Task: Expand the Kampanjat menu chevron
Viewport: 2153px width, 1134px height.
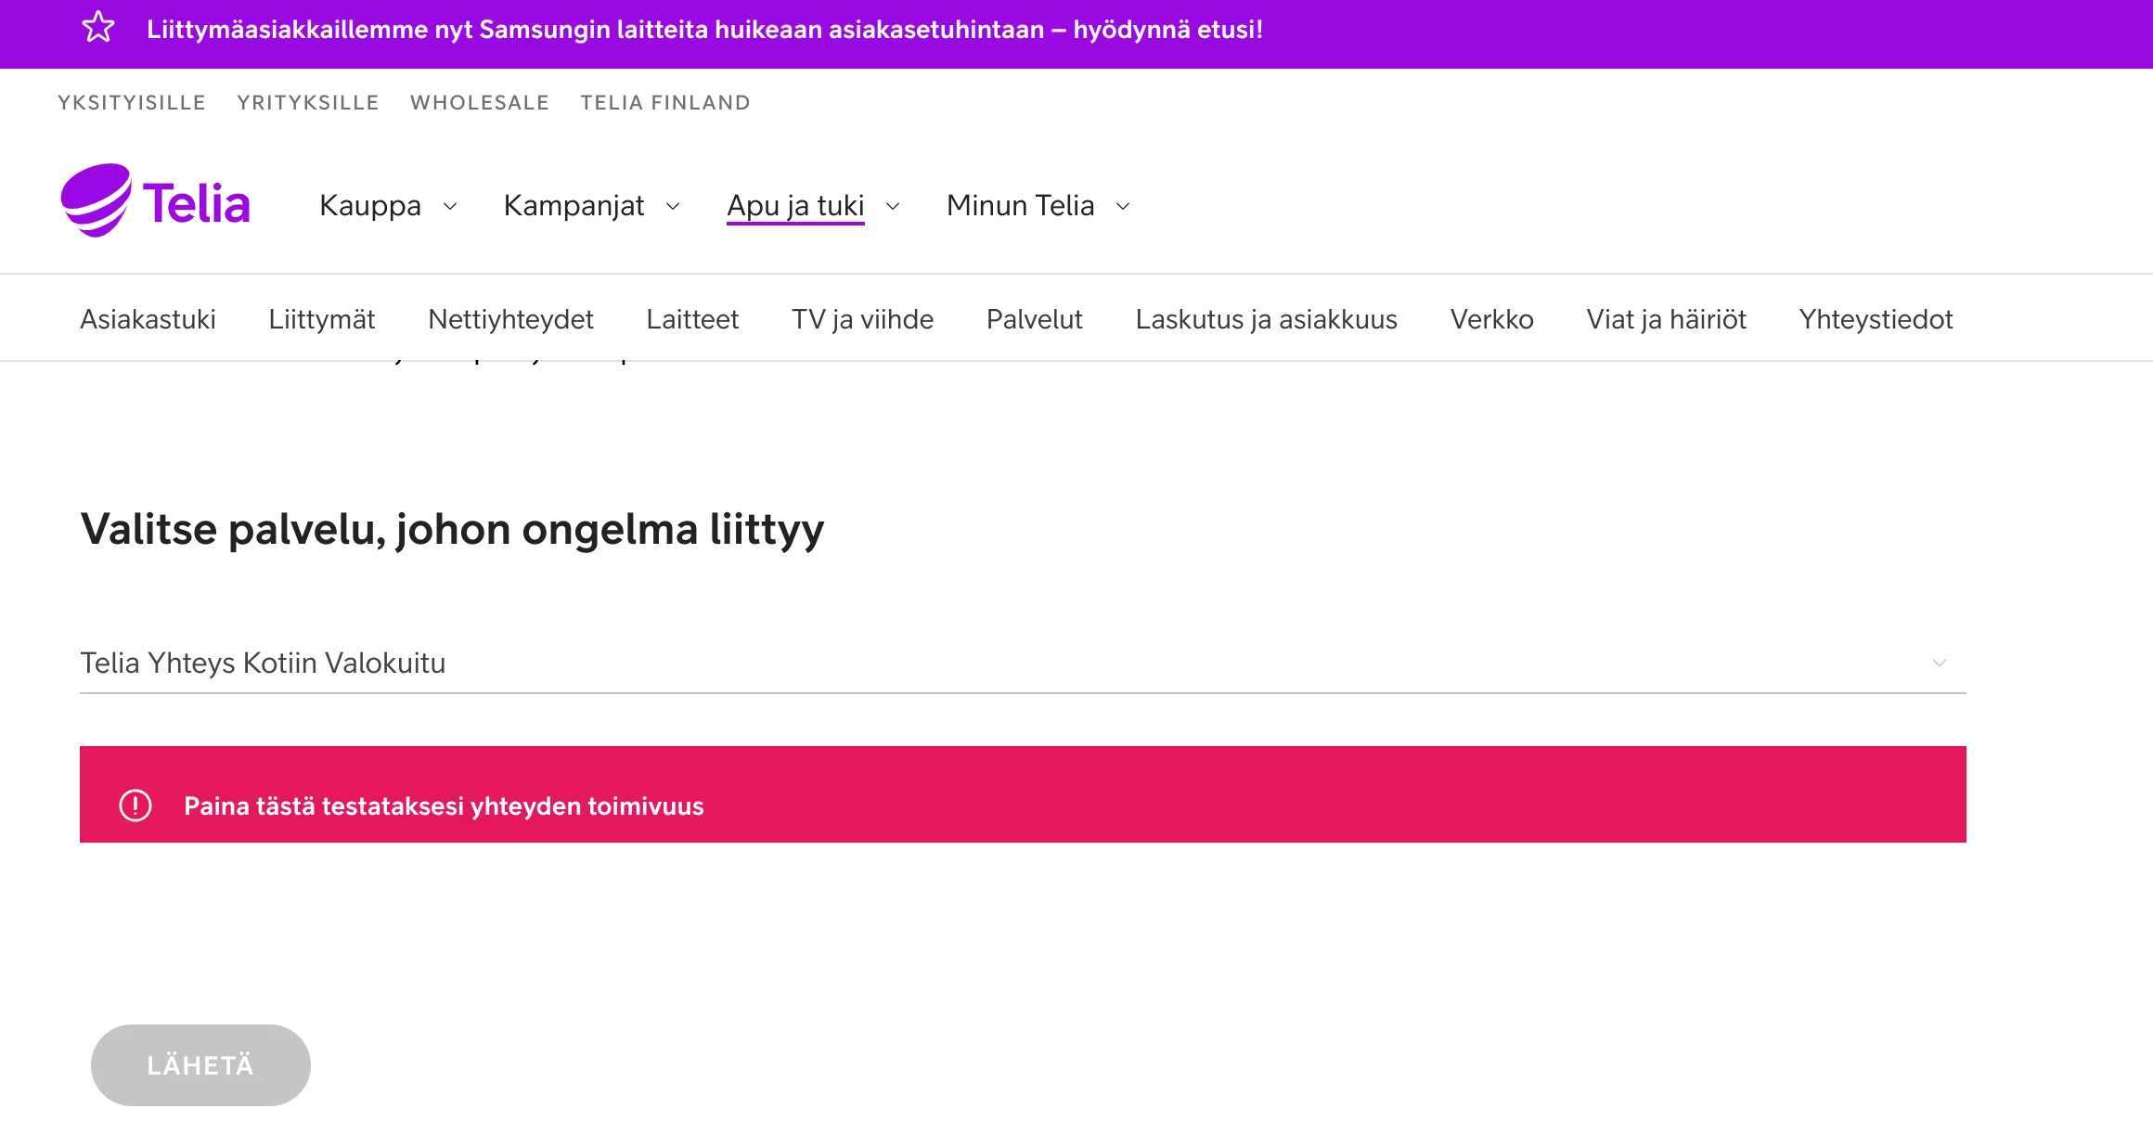Action: tap(673, 206)
